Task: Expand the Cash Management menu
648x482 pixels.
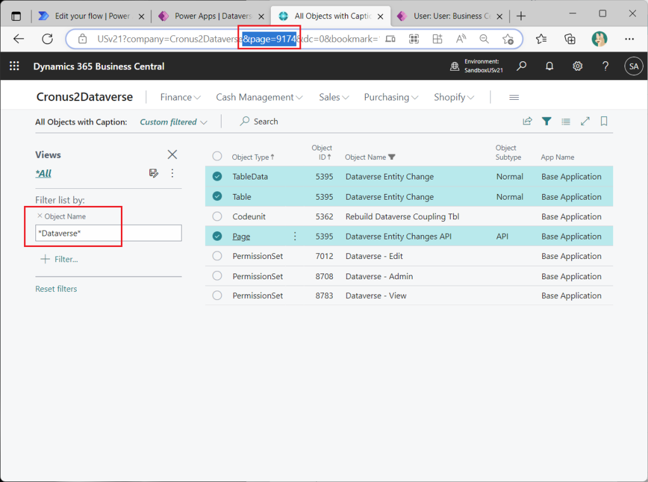Action: [x=259, y=97]
